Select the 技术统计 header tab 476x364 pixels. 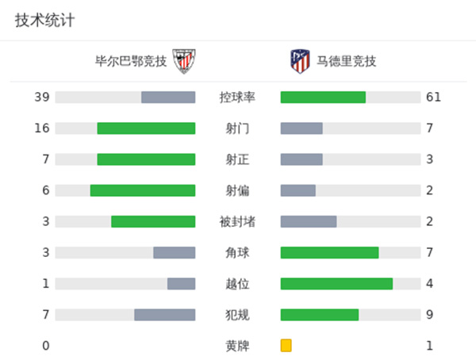point(45,21)
